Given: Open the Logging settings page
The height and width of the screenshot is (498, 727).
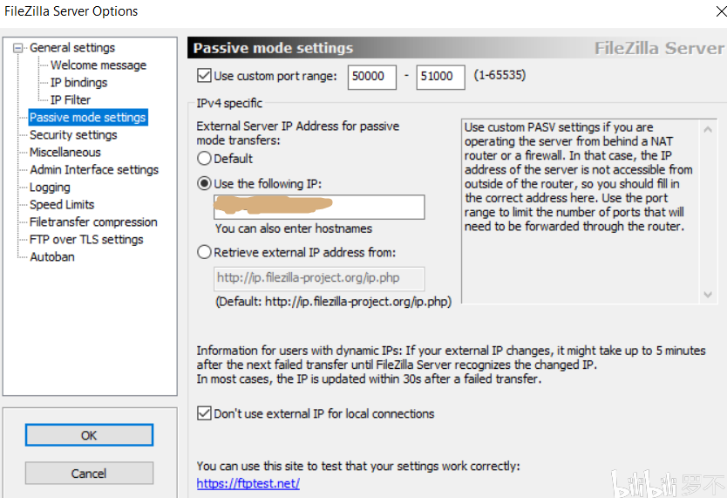Looking at the screenshot, I should click(x=50, y=188).
